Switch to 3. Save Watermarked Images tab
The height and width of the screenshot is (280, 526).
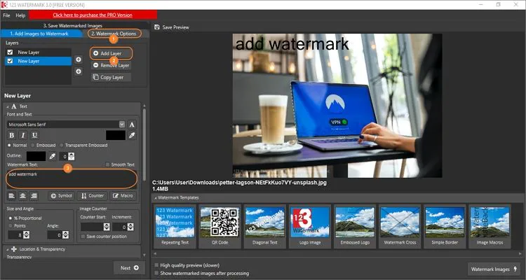(x=73, y=25)
